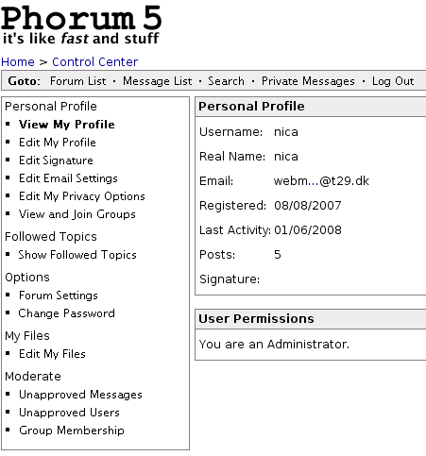This screenshot has height=456, width=426.
Task: Open Change Password page
Action: [67, 313]
